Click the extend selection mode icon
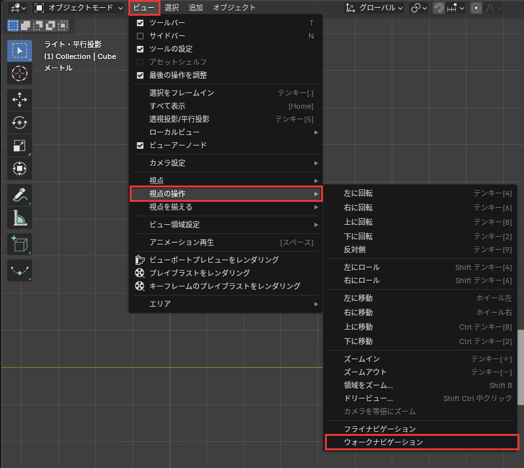This screenshot has height=468, width=524. 26,26
